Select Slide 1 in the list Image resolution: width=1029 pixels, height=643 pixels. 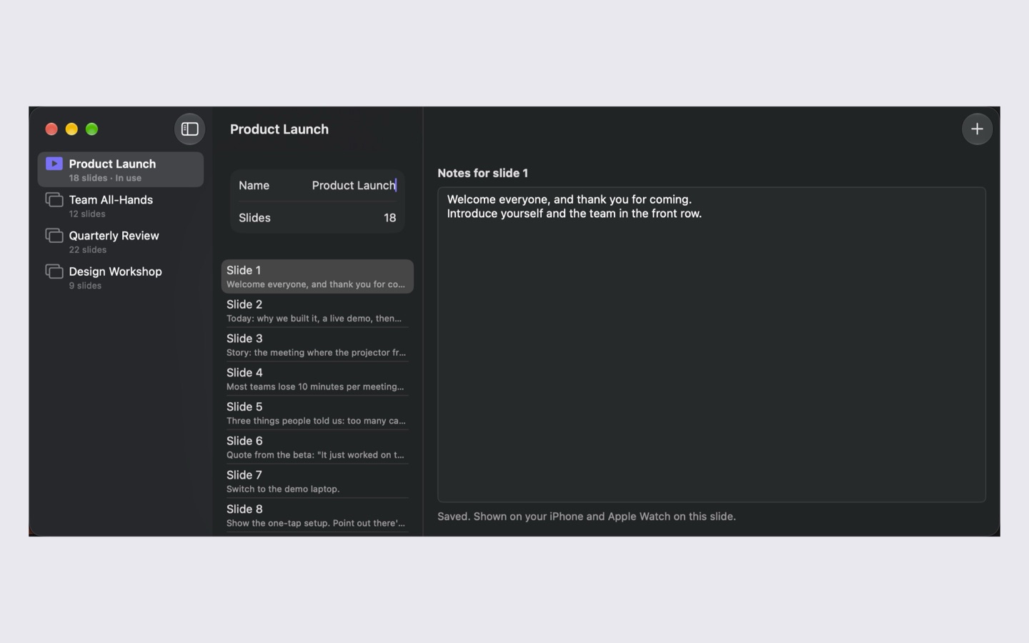click(317, 276)
